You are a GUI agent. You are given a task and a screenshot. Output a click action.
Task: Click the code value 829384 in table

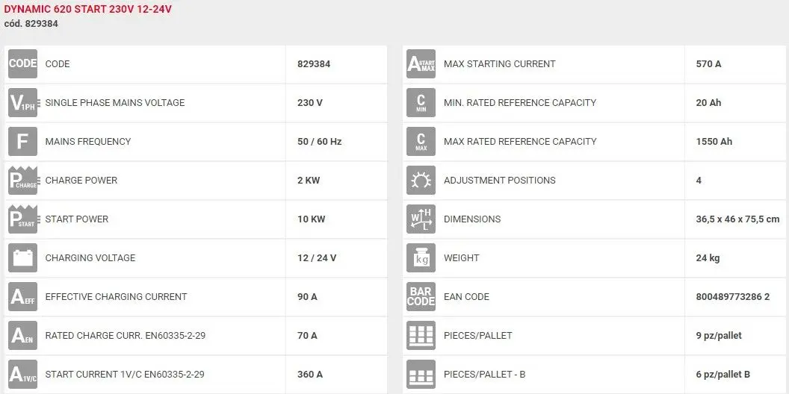pyautogui.click(x=314, y=64)
